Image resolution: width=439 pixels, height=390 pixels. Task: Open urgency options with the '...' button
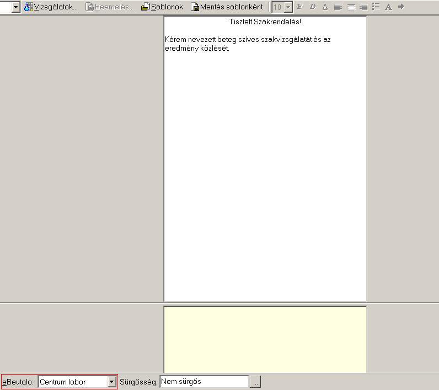tap(255, 382)
